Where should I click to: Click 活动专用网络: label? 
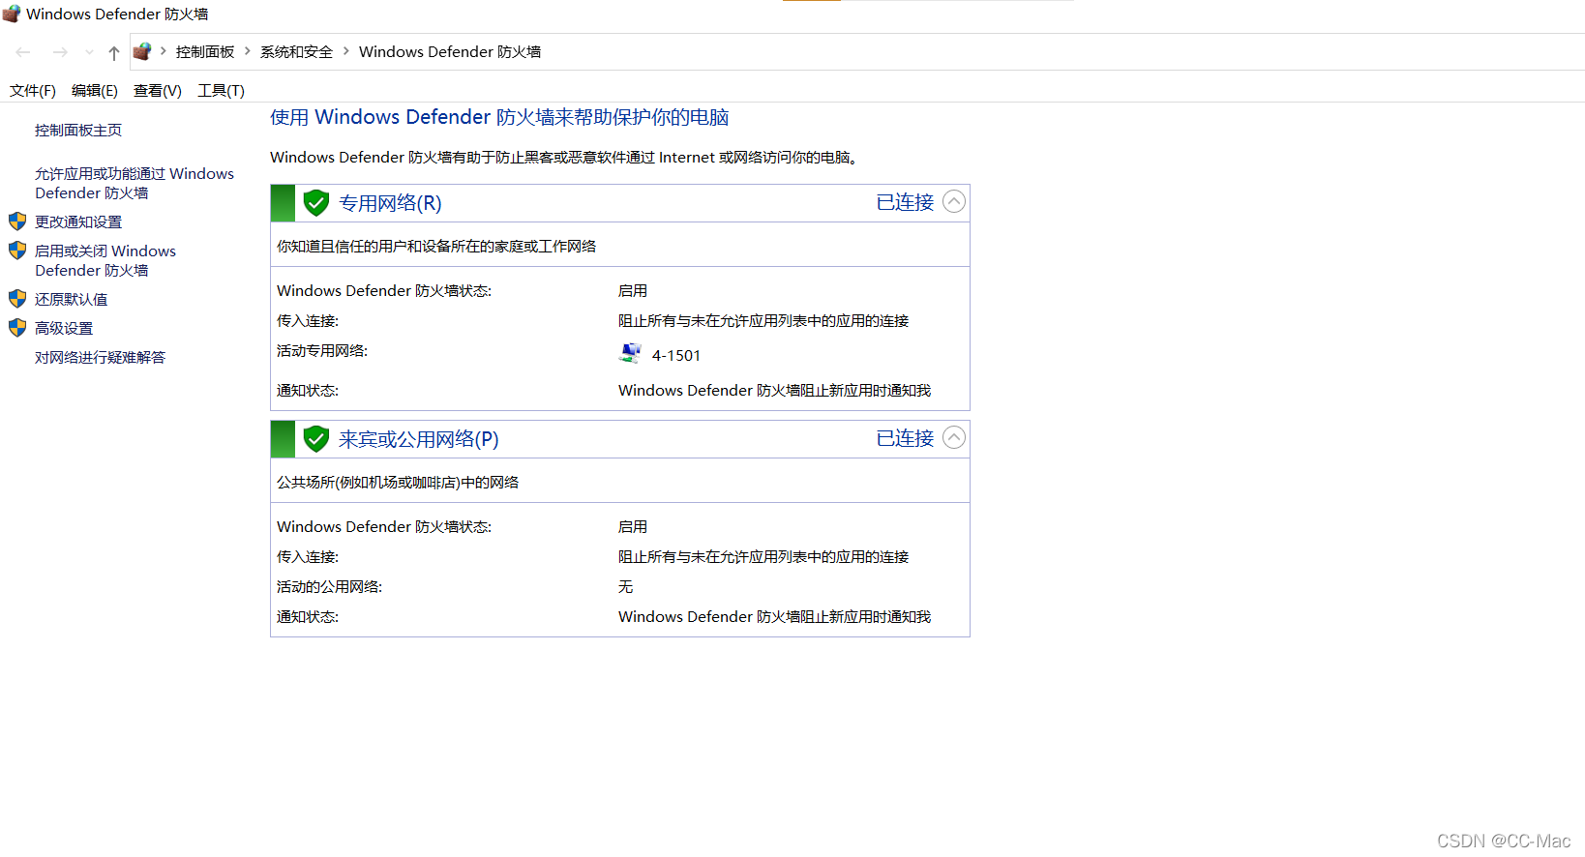[322, 350]
